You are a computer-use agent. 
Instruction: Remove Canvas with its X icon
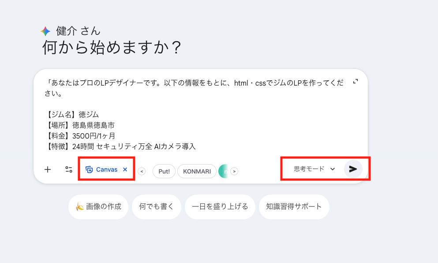coord(125,169)
